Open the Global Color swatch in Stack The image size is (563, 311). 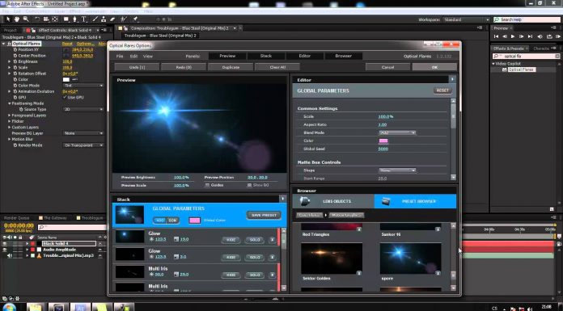click(x=194, y=221)
